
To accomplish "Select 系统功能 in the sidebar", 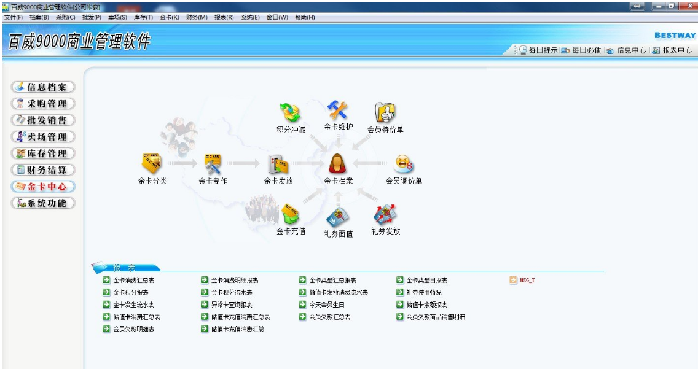I will pyautogui.click(x=43, y=203).
